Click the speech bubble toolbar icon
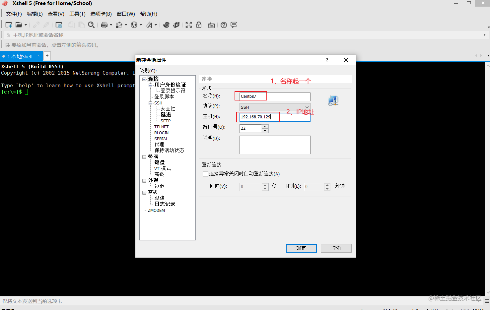This screenshot has height=310, width=490. 234,25
